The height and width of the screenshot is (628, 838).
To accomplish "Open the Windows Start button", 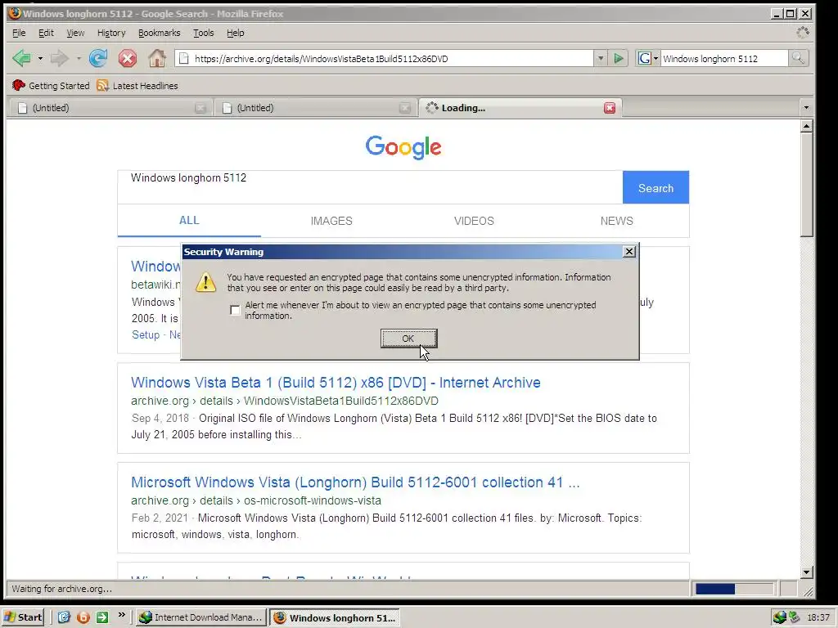I will coord(23,617).
